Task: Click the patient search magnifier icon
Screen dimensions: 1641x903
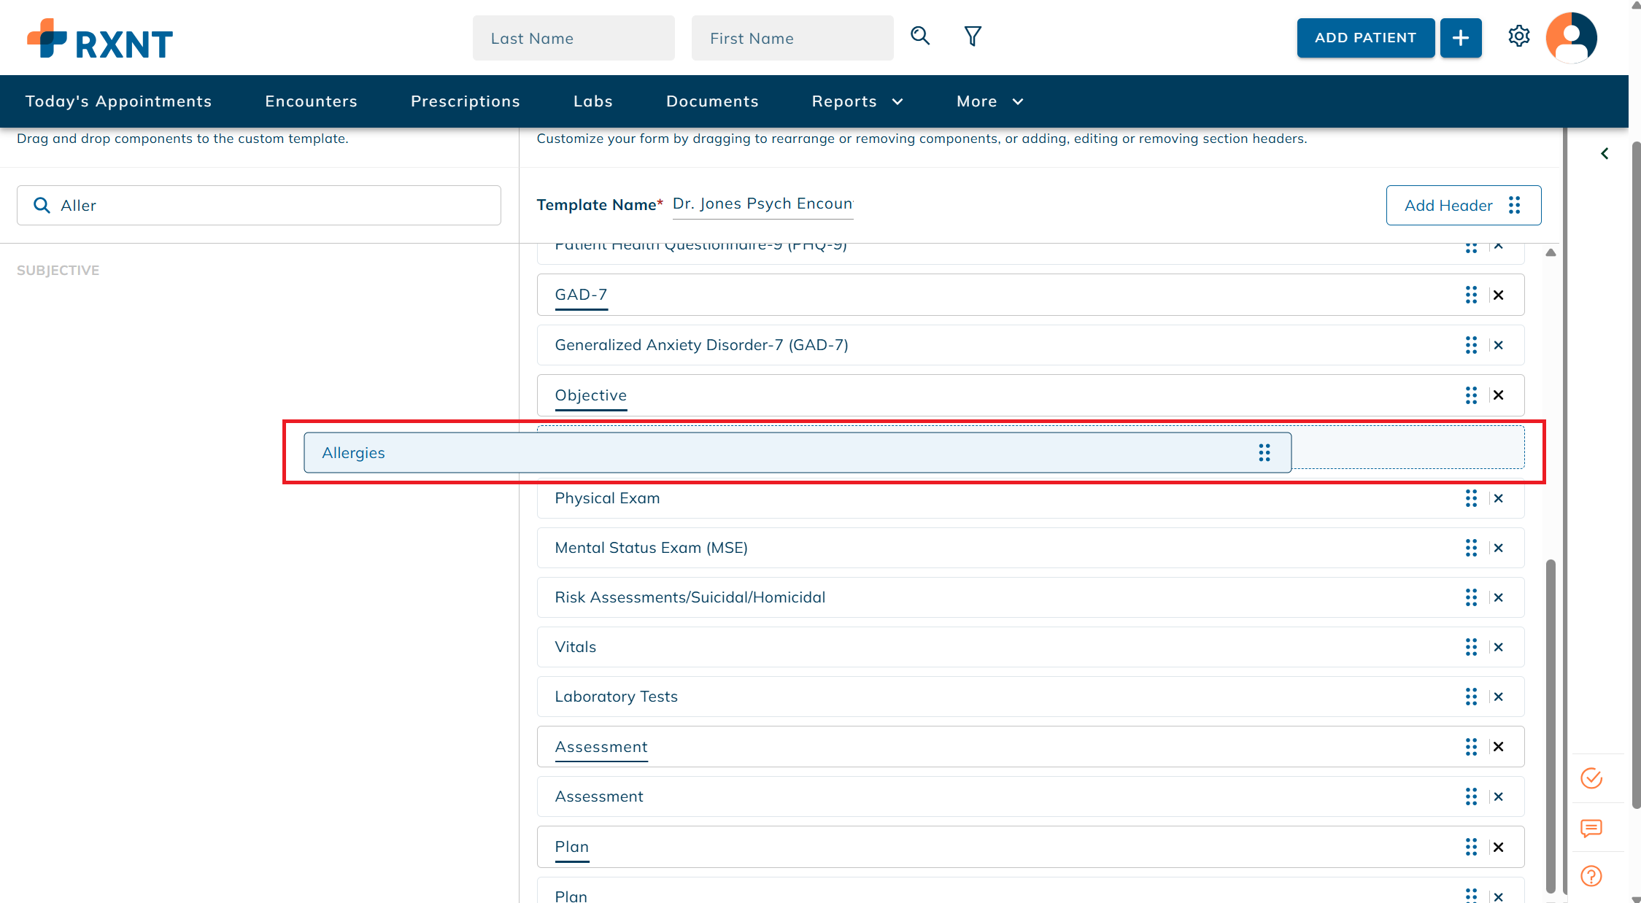Action: [x=920, y=36]
